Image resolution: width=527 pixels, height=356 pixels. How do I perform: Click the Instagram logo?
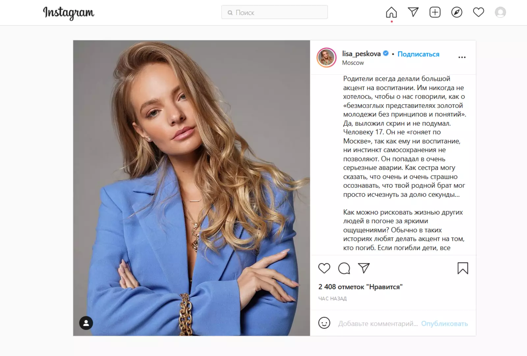69,12
